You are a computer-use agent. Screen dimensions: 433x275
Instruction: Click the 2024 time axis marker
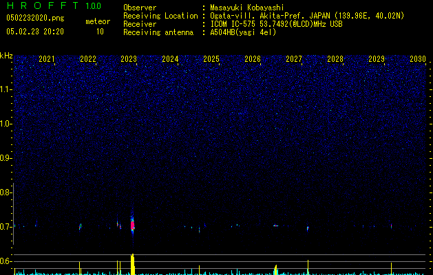[x=170, y=59]
